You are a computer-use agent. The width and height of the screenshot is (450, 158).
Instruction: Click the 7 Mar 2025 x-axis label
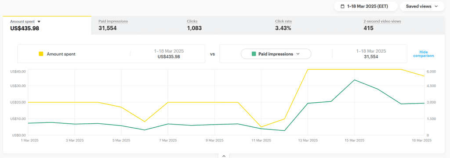pyautogui.click(x=168, y=140)
